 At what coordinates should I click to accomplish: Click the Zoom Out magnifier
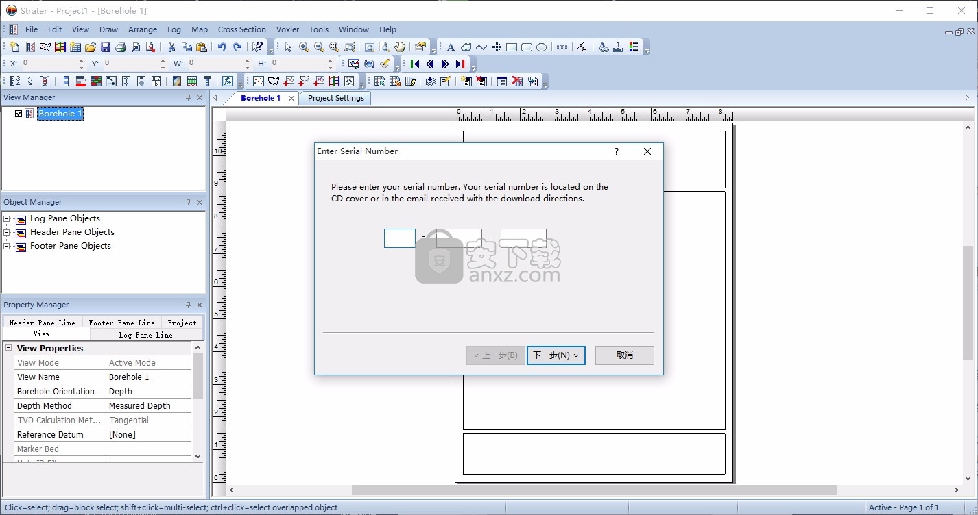click(319, 47)
